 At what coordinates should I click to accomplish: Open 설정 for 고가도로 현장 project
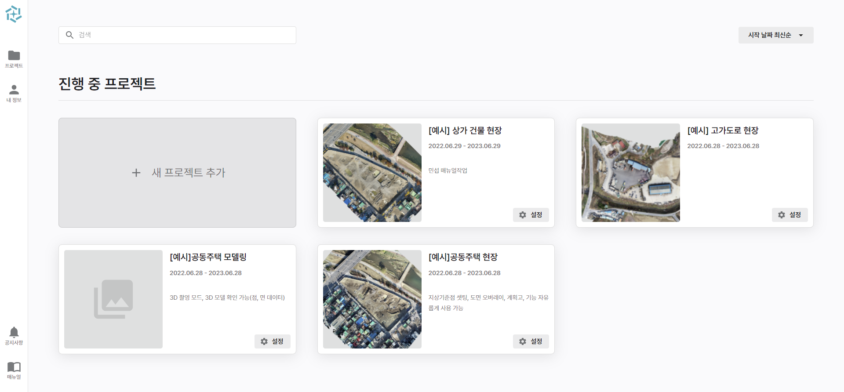pyautogui.click(x=789, y=215)
